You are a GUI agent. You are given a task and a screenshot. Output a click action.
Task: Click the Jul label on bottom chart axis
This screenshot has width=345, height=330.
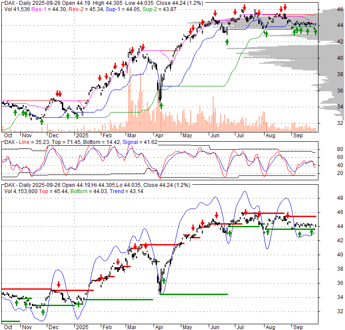[240, 327]
